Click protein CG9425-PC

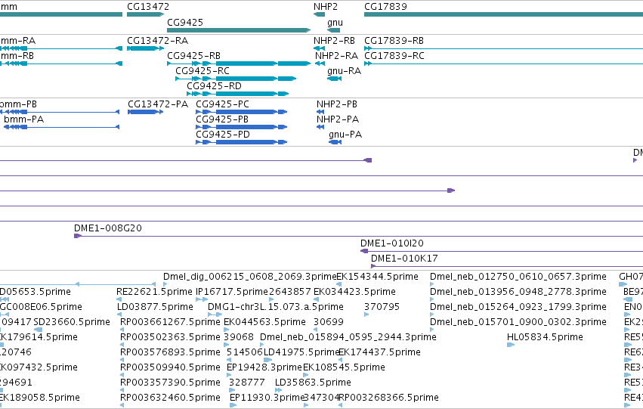click(242, 112)
